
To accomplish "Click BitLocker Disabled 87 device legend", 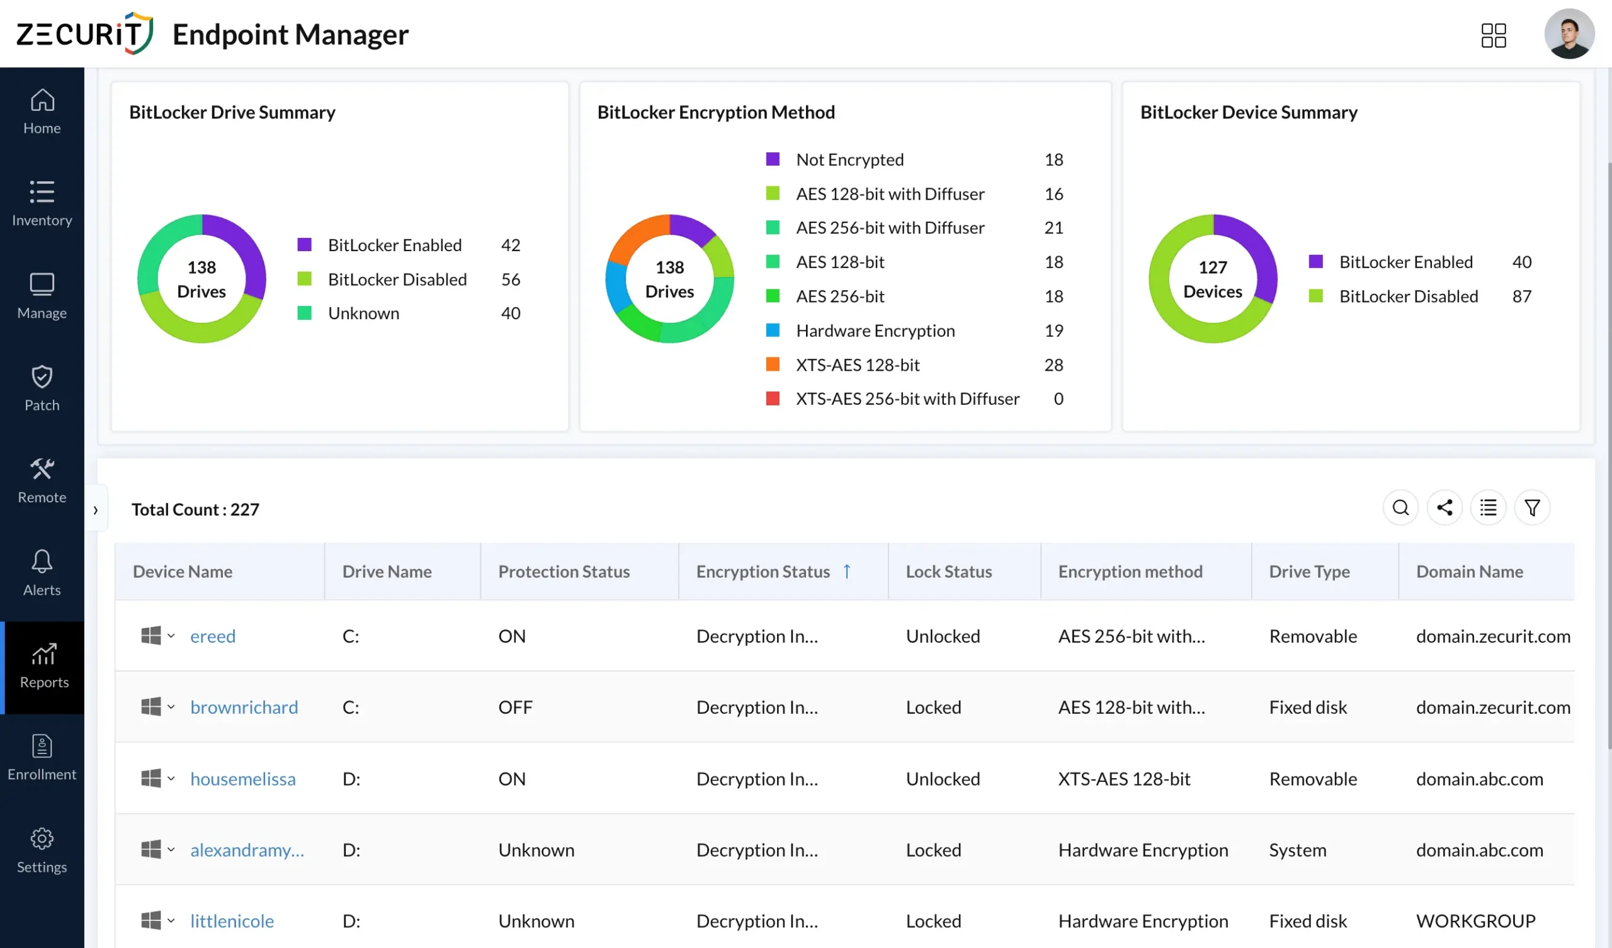I will tap(1420, 296).
